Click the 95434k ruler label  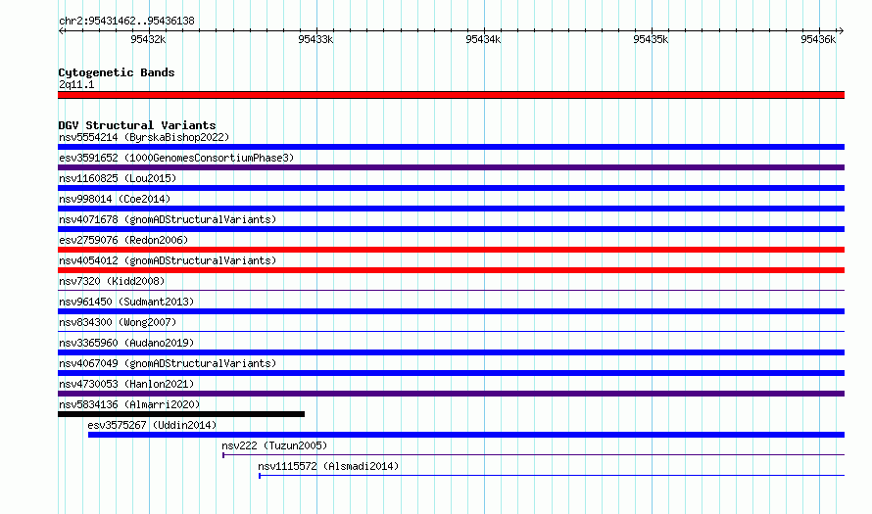pyautogui.click(x=483, y=39)
